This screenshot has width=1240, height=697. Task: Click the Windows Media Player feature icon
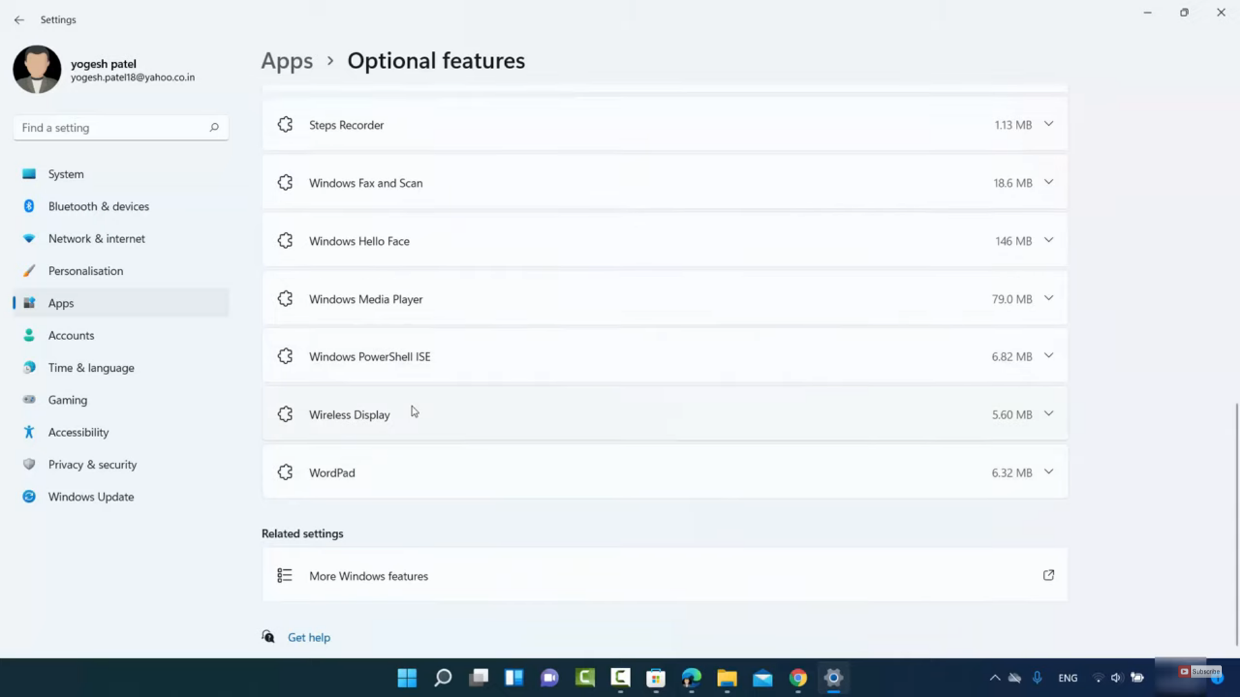tap(285, 299)
